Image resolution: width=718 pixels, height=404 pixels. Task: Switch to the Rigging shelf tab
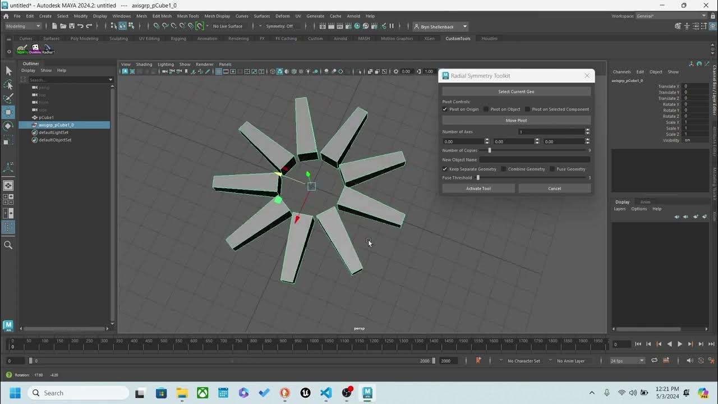(x=178, y=39)
